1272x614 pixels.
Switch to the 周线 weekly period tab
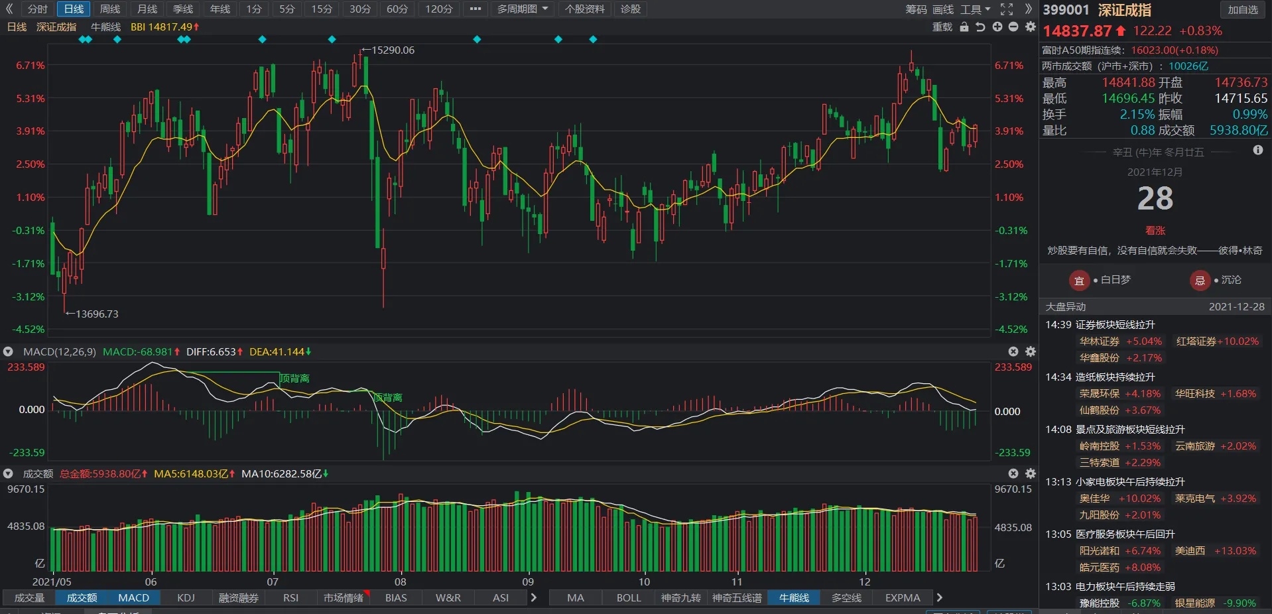(110, 9)
